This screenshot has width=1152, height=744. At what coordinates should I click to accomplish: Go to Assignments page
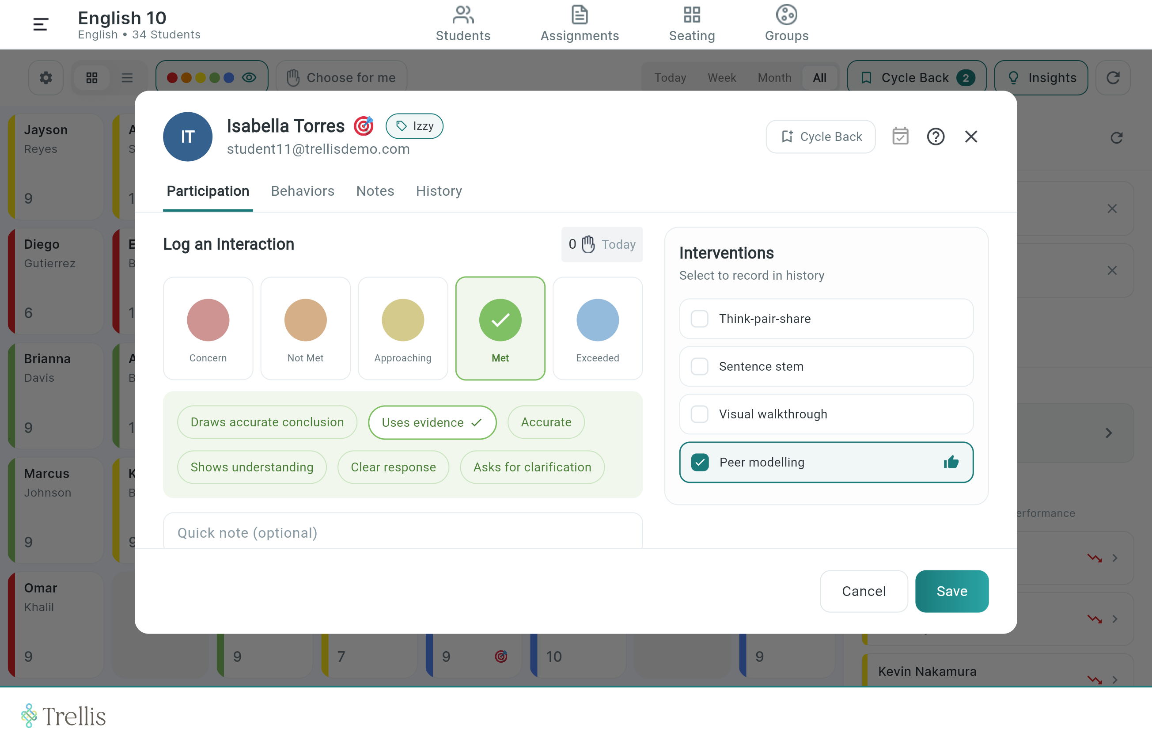coord(579,24)
